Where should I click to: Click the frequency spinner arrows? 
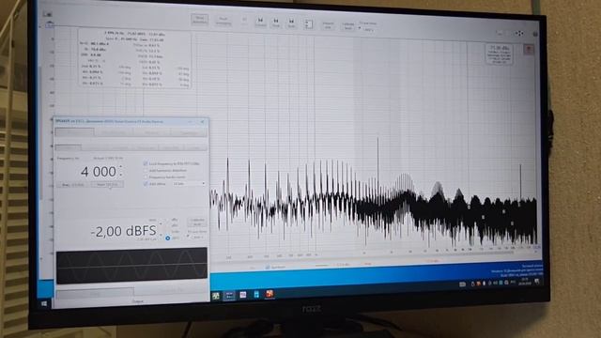[x=121, y=171]
